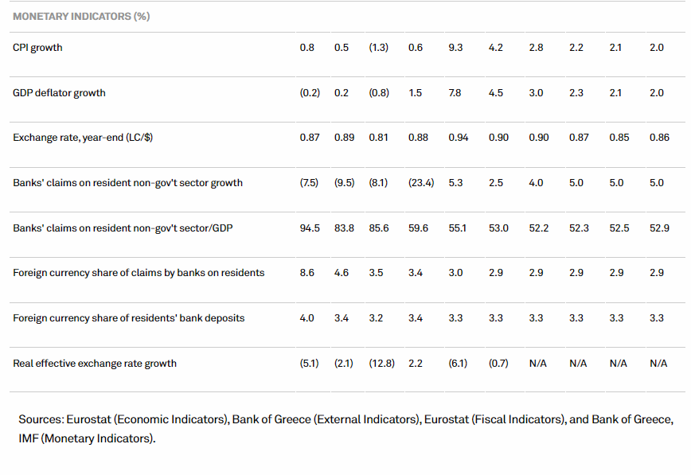This screenshot has width=691, height=475.
Task: Select the (23.4) bank claims growth value
Action: (x=420, y=183)
